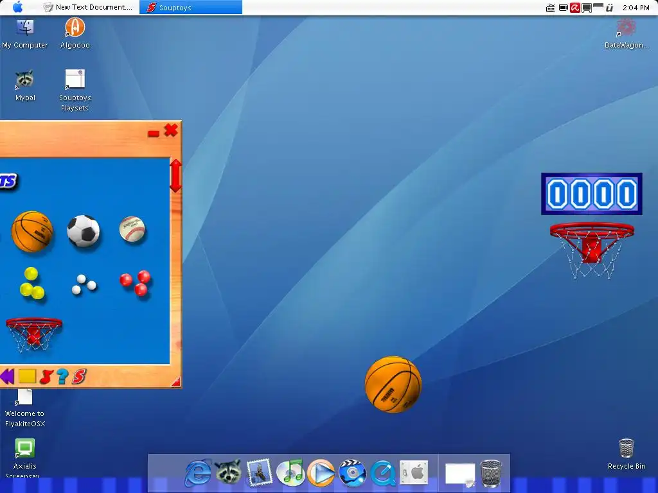Open System Preferences Apple switch dock icon
This screenshot has width=658, height=493.
tap(414, 472)
